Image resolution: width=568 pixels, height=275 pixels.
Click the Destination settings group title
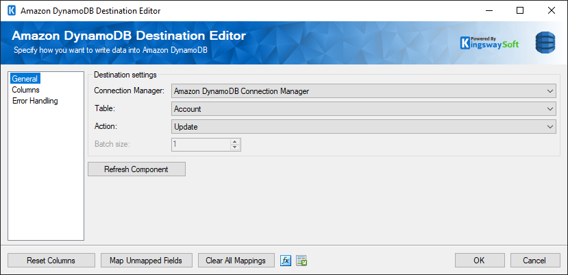(125, 75)
